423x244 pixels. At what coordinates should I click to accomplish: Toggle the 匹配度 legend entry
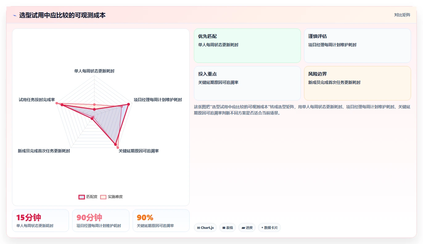tap(88, 197)
